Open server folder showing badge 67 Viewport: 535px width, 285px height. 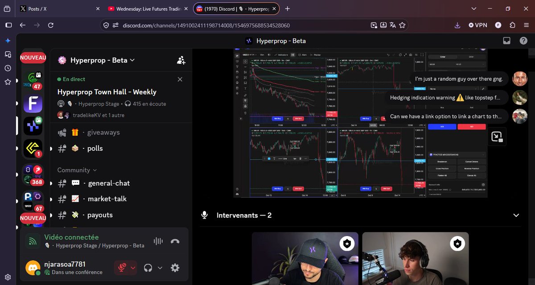(x=33, y=201)
